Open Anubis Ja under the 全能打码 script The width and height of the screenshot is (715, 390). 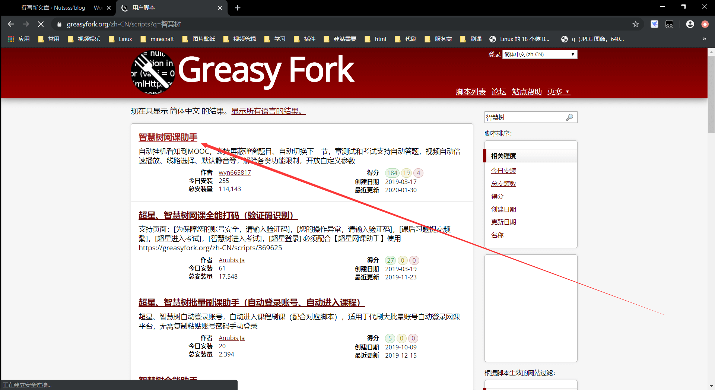[232, 260]
